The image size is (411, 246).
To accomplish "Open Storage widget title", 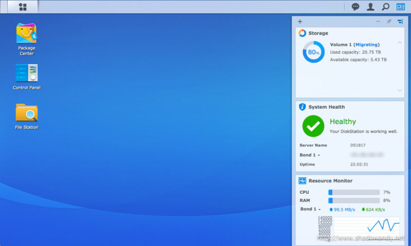I will point(318,33).
